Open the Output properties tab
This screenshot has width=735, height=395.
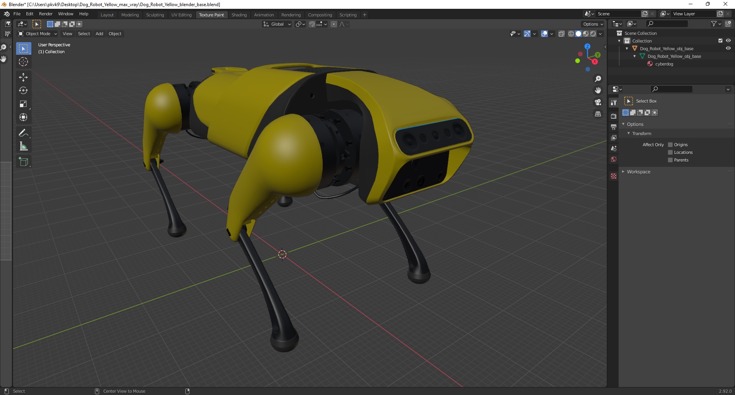click(x=614, y=127)
